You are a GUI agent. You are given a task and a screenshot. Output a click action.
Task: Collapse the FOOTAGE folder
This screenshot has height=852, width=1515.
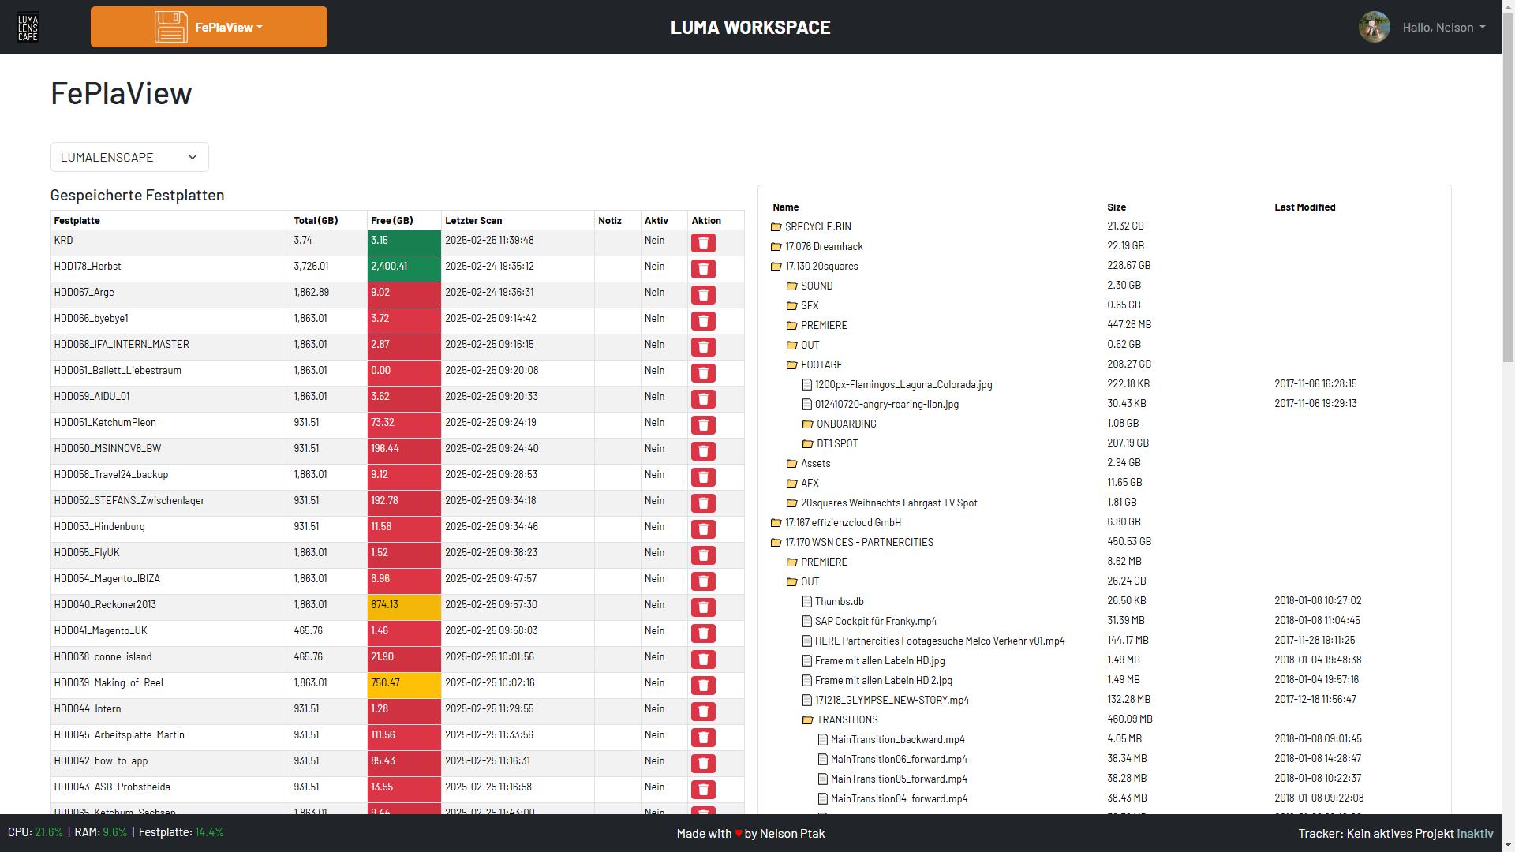pyautogui.click(x=821, y=365)
